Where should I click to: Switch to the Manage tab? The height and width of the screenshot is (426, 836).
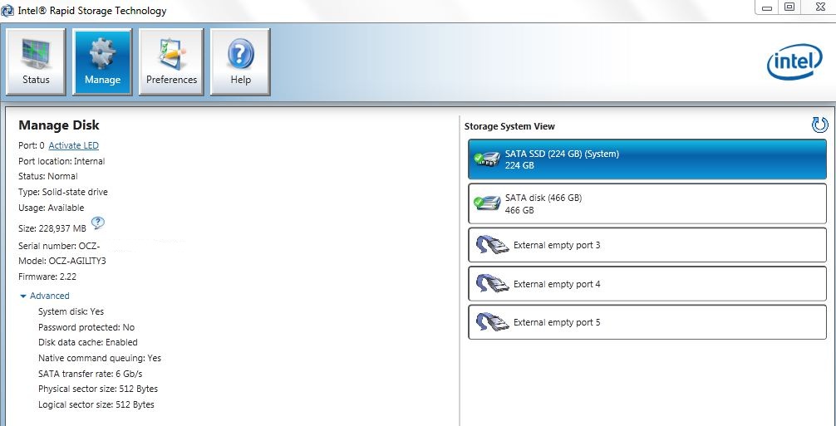[102, 61]
